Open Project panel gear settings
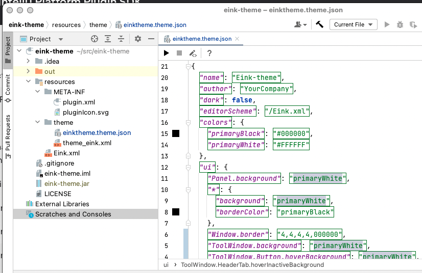Viewport: 422px width, 273px height. coord(138,39)
